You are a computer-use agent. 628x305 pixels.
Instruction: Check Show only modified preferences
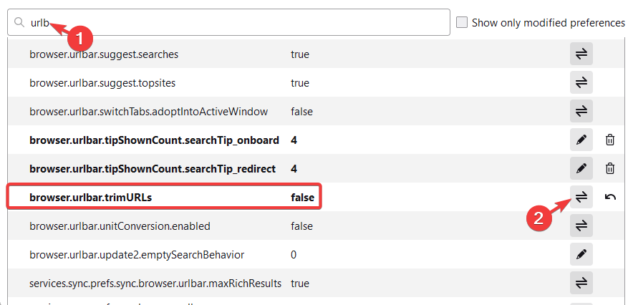point(463,23)
